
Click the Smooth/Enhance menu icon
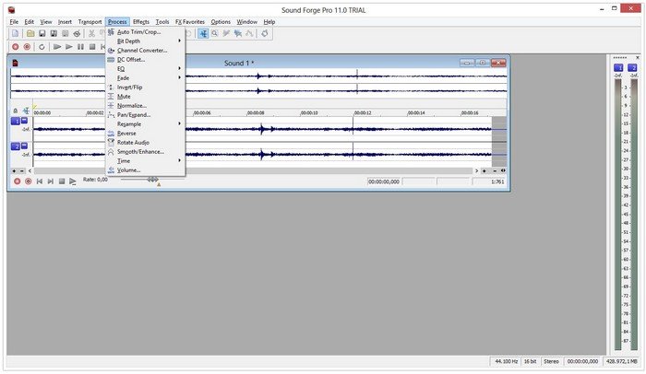click(x=111, y=152)
